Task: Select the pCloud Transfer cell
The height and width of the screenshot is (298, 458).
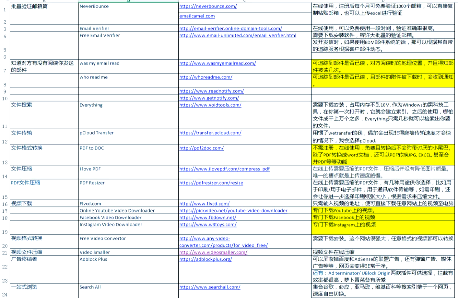Action: 129,137
